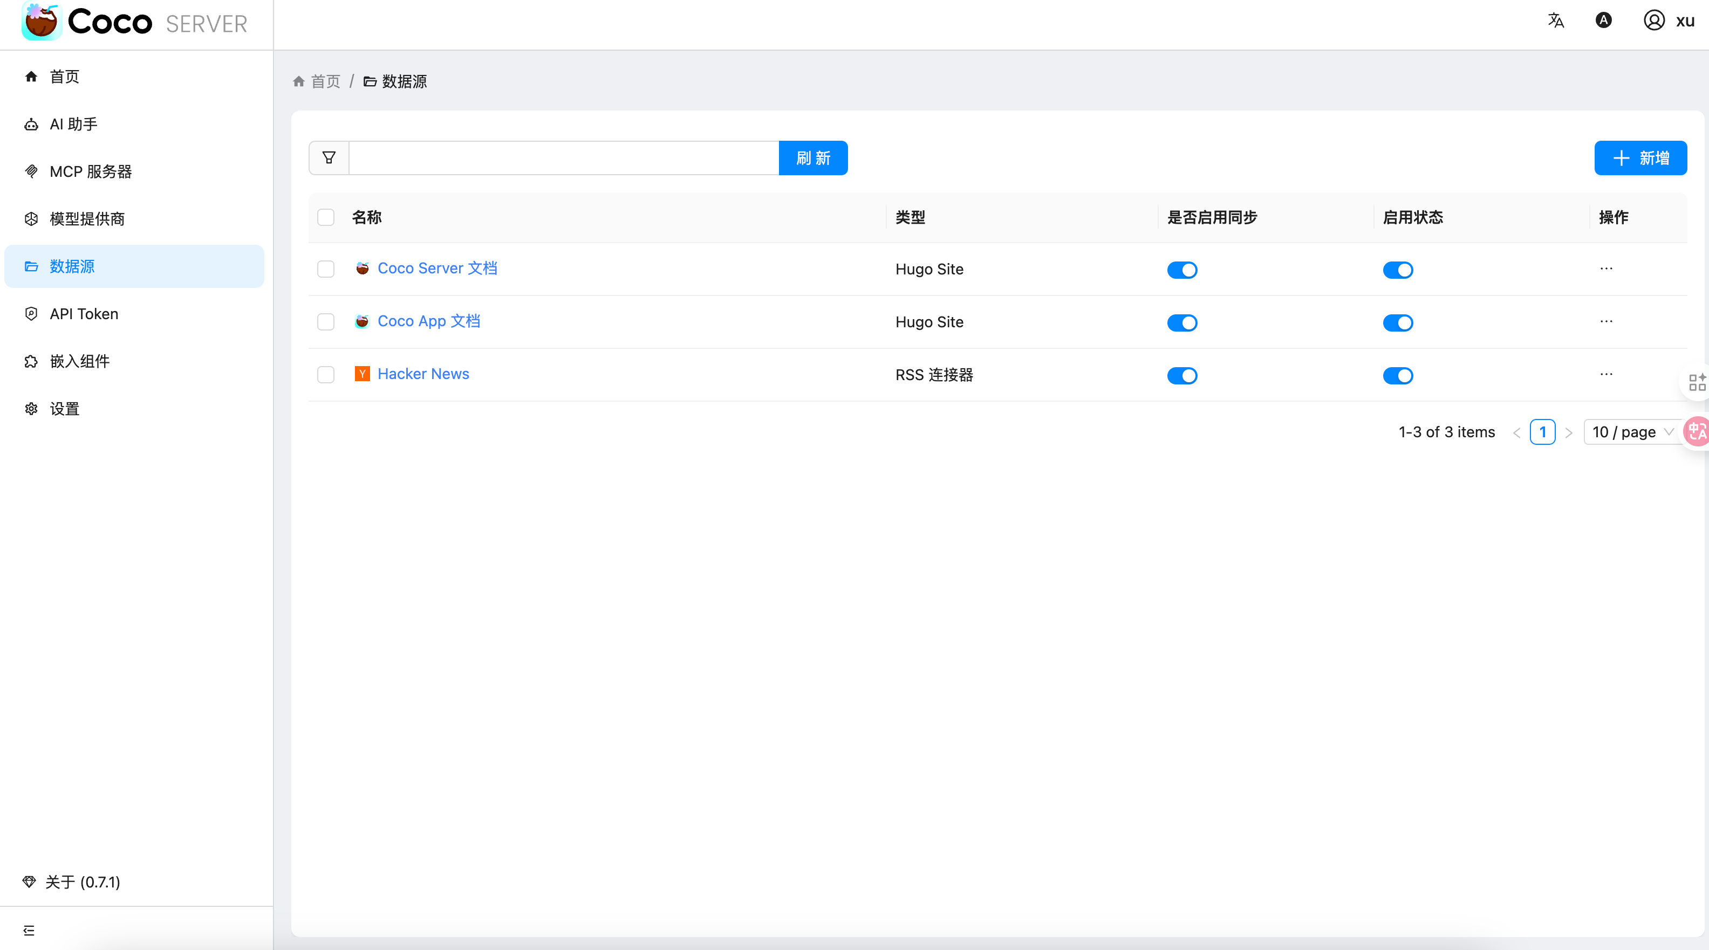Image resolution: width=1709 pixels, height=950 pixels.
Task: Open the Hacker News data source link
Action: tap(422, 374)
